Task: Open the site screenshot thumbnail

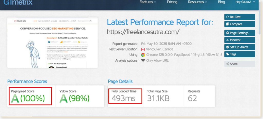Action: [x=52, y=43]
